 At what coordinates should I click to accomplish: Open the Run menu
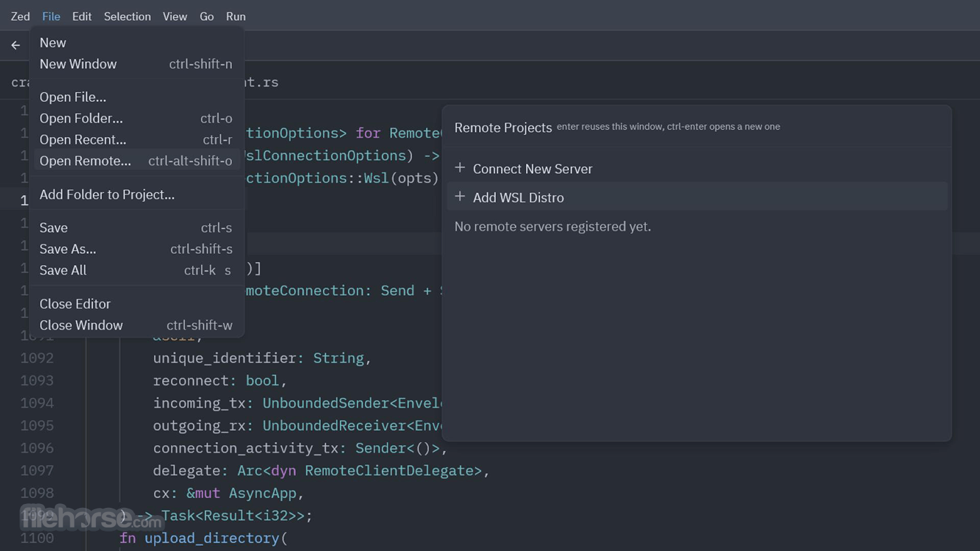(x=236, y=16)
